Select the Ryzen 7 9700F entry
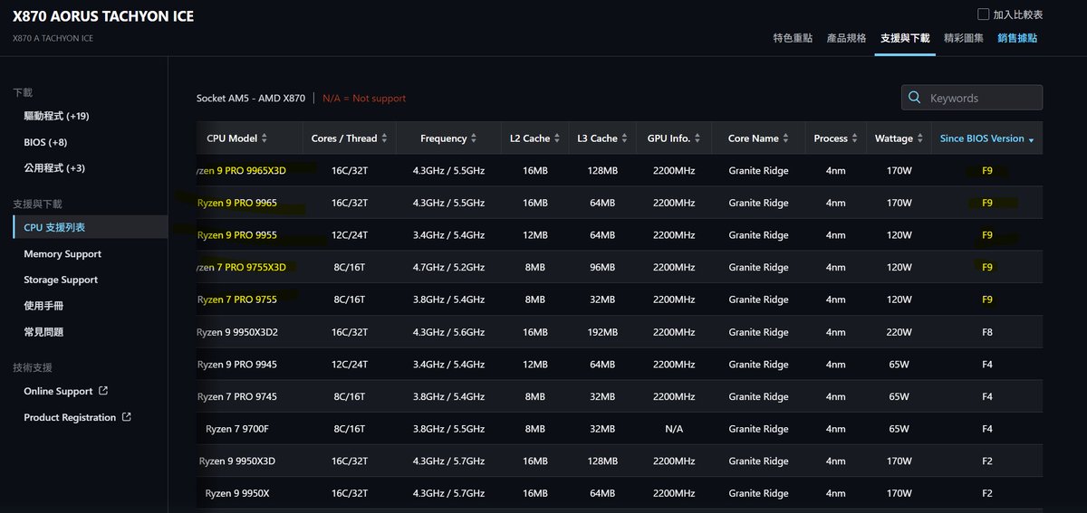Viewport: 1087px width, 513px height. [x=237, y=429]
